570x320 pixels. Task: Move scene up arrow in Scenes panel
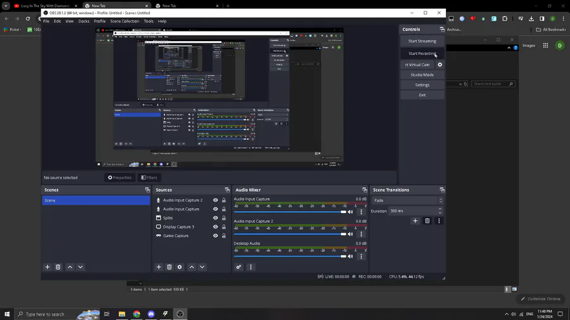(x=70, y=267)
